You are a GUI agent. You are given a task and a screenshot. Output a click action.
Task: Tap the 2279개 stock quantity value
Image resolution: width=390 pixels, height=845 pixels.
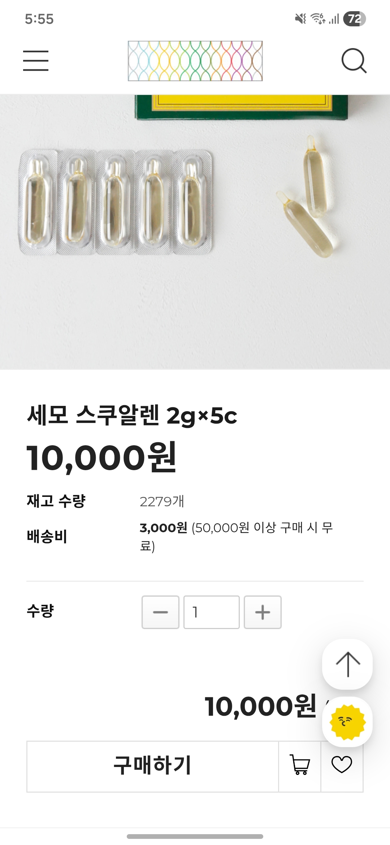click(162, 501)
